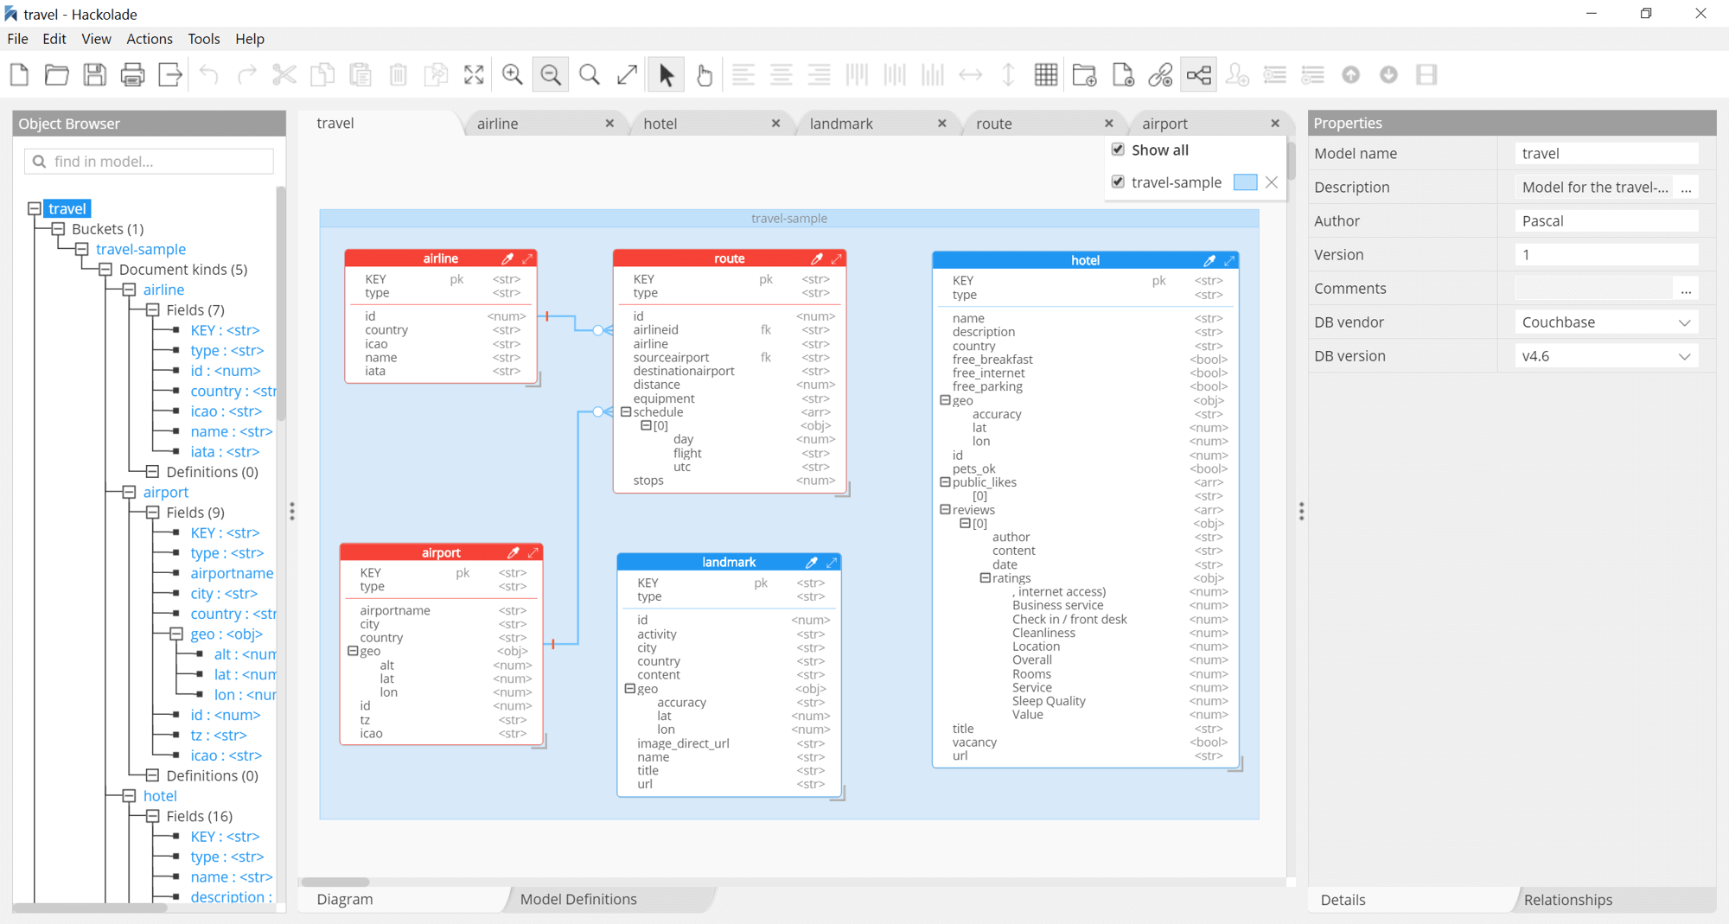
Task: Click the Export icon in toolbar
Action: (x=170, y=75)
